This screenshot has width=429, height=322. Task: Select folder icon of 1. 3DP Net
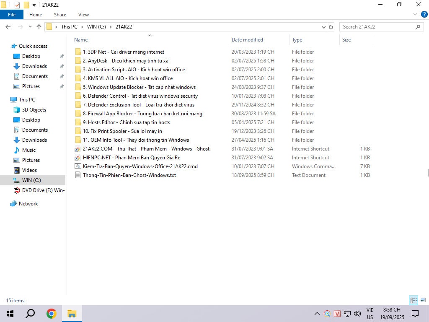[x=78, y=52]
